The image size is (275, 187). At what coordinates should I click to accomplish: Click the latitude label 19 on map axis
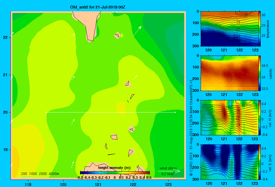pos(5,150)
